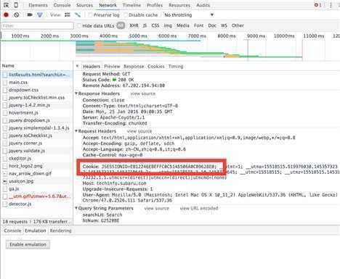Click the inspect element icon
Viewport: 340px width, 279px height.
[x=6, y=5]
